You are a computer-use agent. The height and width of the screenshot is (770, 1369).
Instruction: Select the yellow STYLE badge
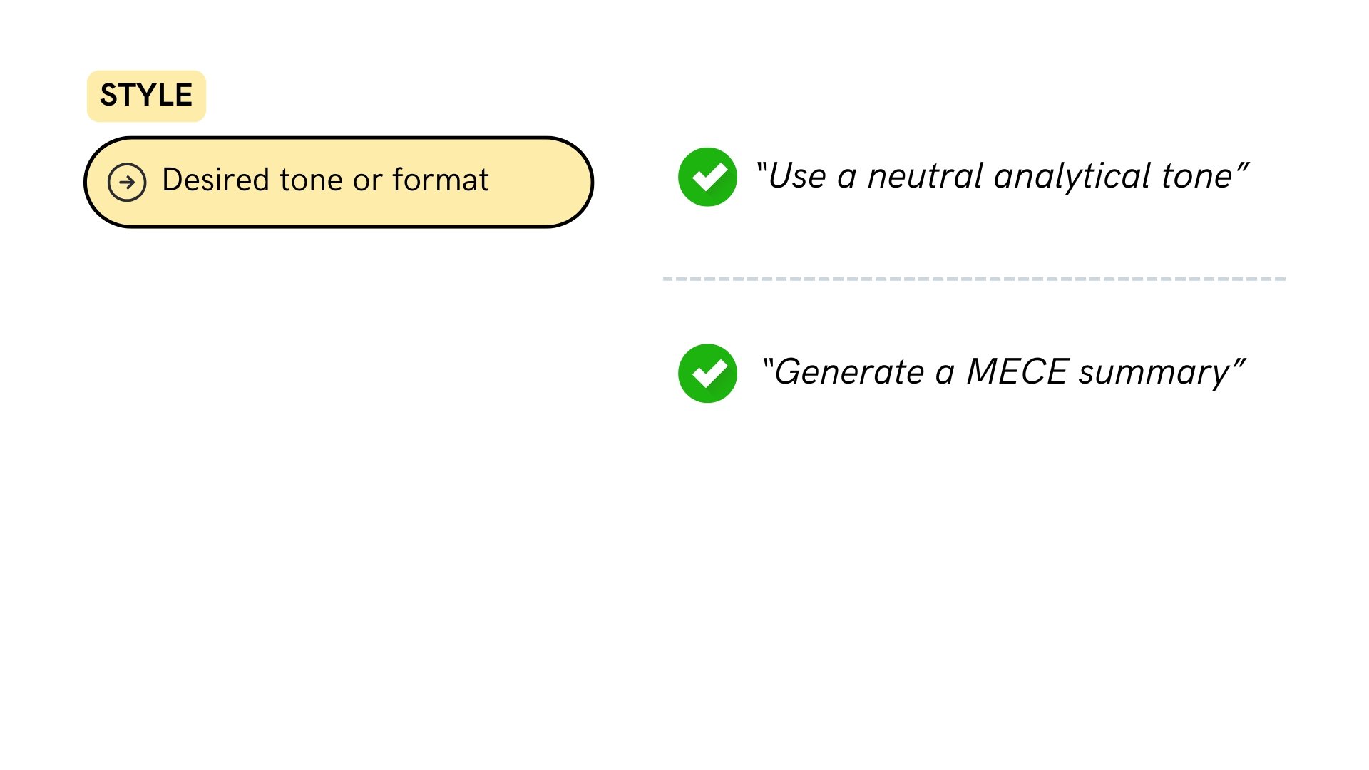[146, 96]
